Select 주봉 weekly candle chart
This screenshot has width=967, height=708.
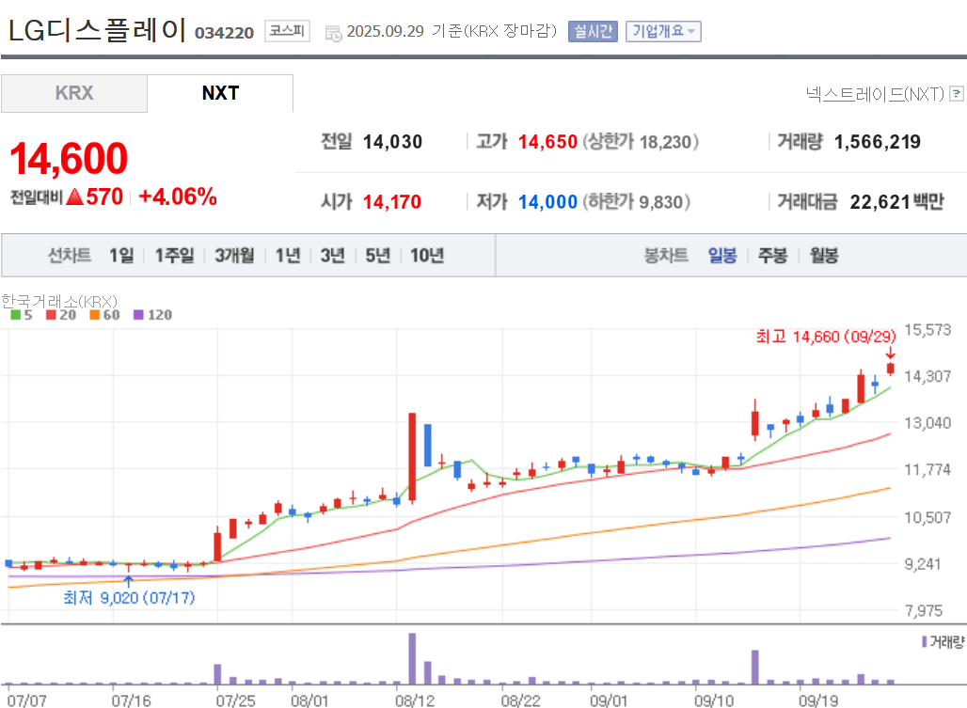772,255
